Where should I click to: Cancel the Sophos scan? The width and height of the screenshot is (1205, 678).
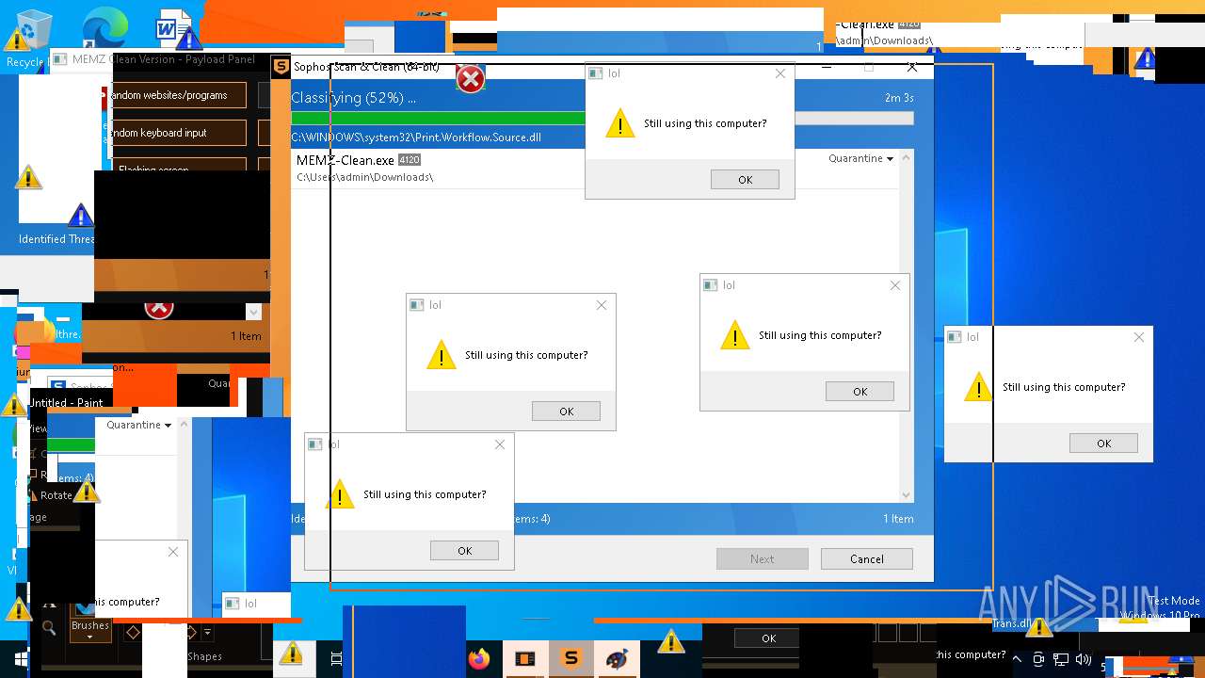pyautogui.click(x=866, y=558)
